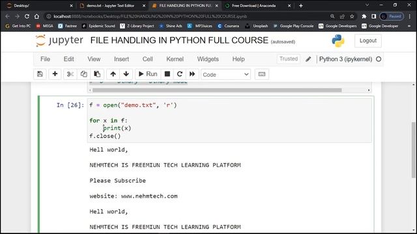The image size is (417, 234).
Task: Click output line "Please Subscribe"
Action: click(117, 181)
